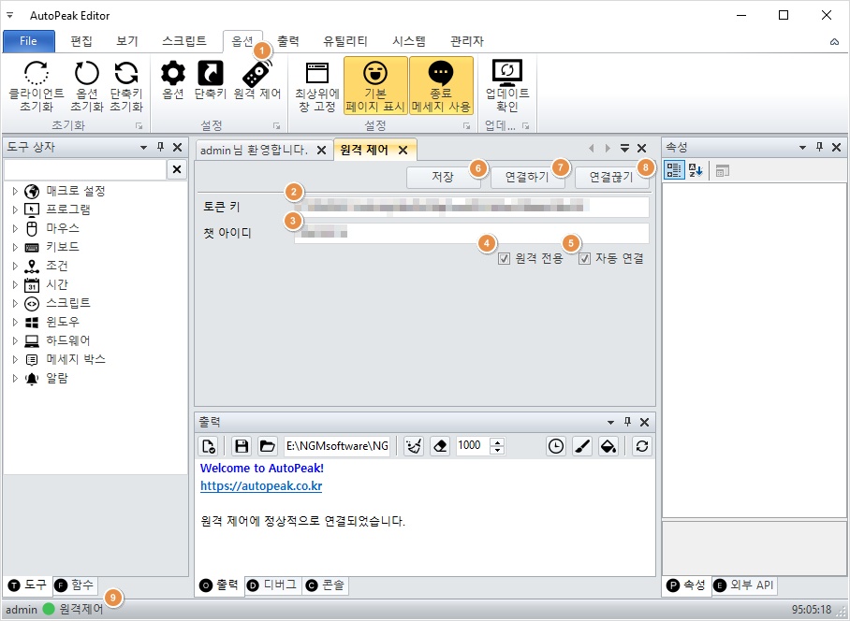Switch to the 스크립트 ribbon tab
850x621 pixels.
(x=184, y=41)
